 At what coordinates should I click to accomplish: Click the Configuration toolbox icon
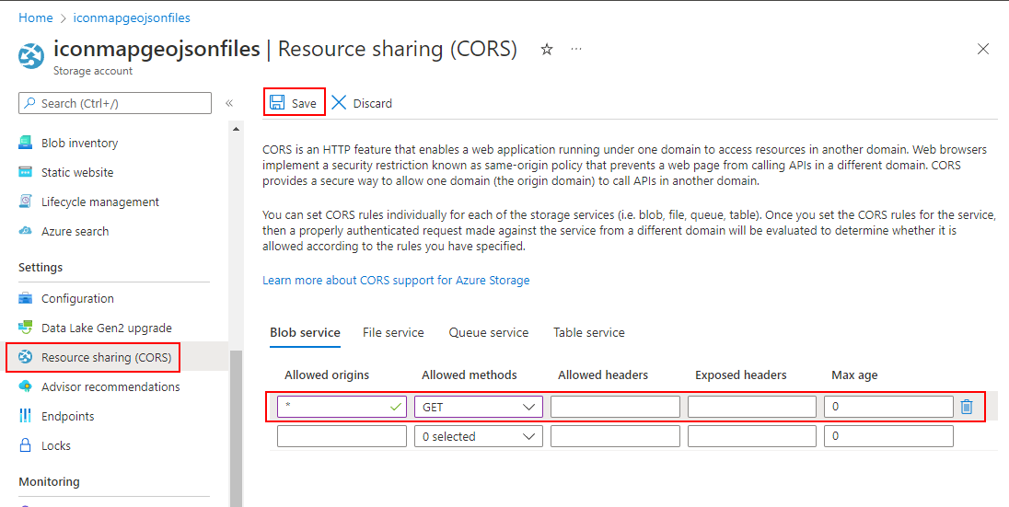[x=25, y=298]
